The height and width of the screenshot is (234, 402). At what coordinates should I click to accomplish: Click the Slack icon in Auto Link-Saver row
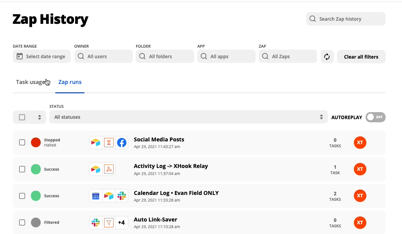pyautogui.click(x=96, y=223)
